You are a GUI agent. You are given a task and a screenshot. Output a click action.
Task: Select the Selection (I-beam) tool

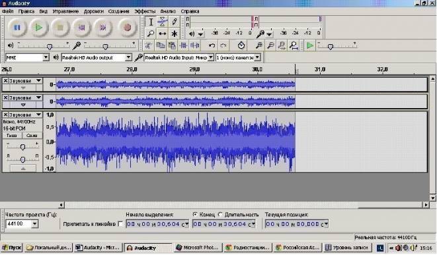tap(151, 22)
